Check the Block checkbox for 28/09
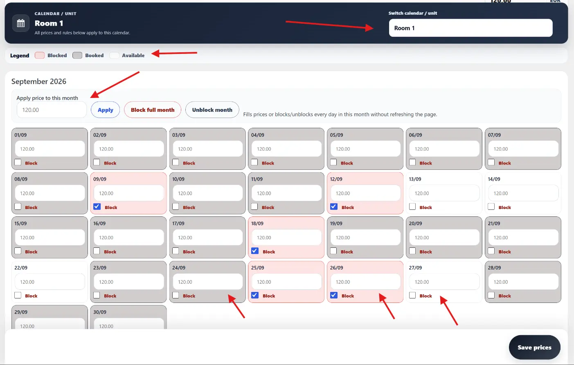Viewport: 574px width, 365px height. [x=491, y=295]
